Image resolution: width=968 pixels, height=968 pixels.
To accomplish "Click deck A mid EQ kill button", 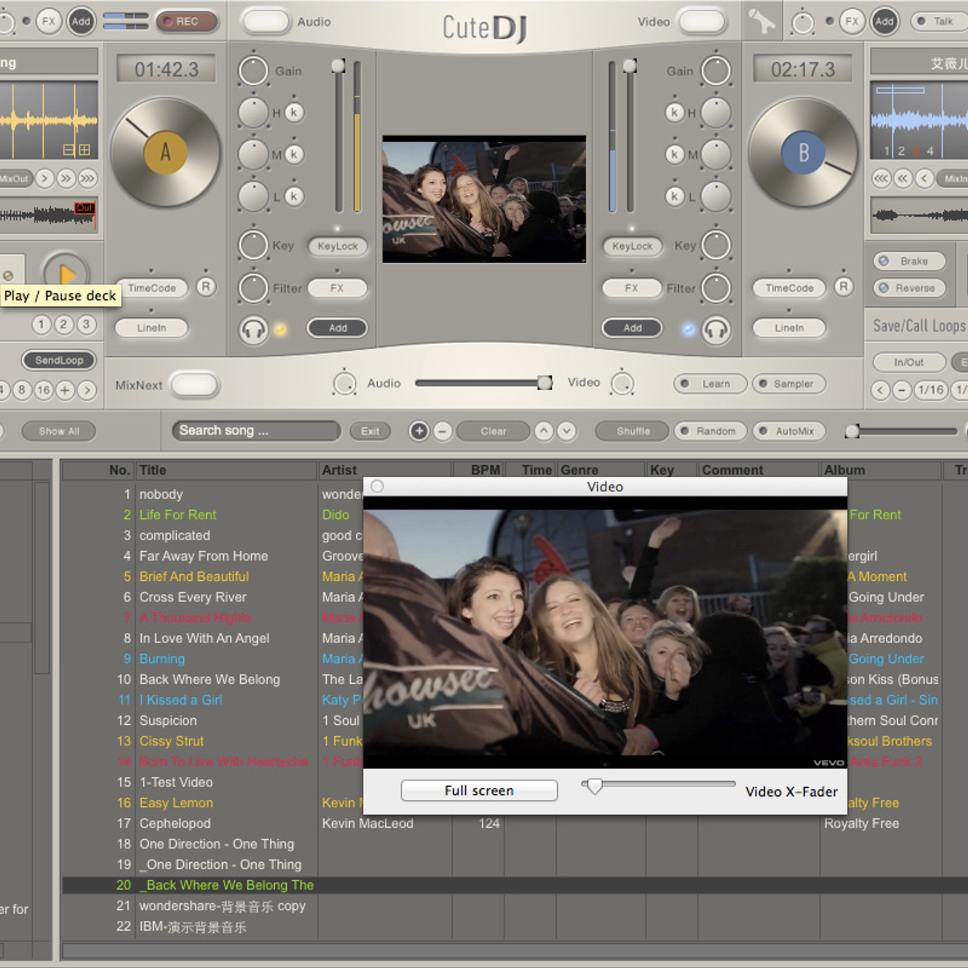I will click(294, 154).
